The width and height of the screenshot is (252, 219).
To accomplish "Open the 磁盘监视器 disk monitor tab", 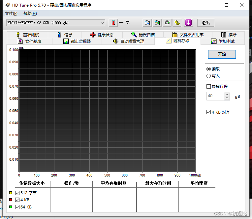I will [77, 41].
